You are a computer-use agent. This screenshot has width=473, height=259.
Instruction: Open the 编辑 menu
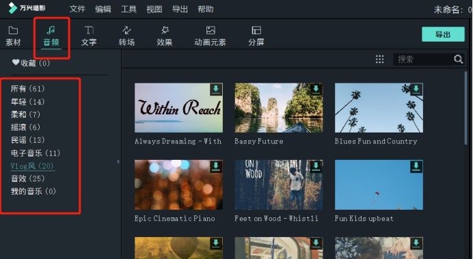pos(103,9)
